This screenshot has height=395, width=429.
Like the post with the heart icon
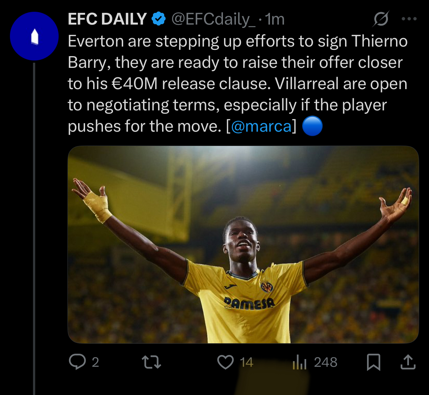(225, 362)
